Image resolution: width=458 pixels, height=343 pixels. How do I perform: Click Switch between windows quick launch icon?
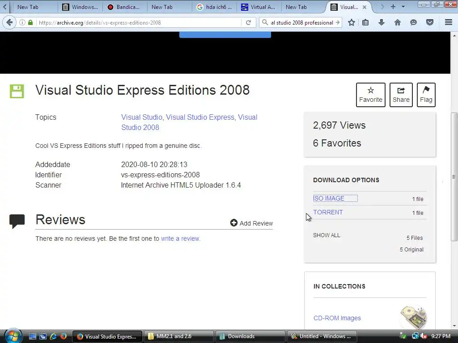(x=43, y=336)
